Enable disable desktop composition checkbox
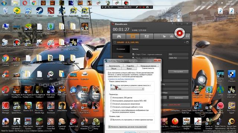Image resolution: width=238 pixels, height=133 pixels. [111, 107]
